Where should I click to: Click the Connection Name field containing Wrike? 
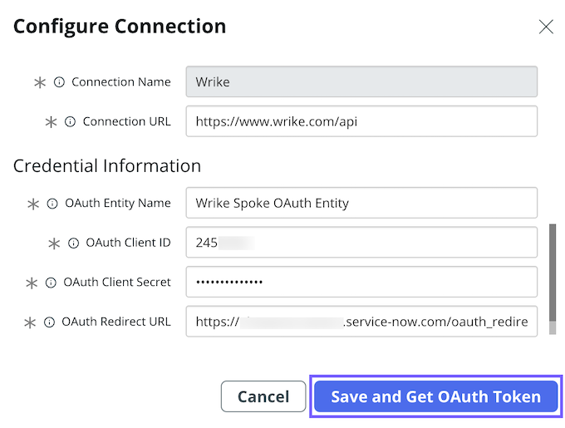click(x=361, y=81)
